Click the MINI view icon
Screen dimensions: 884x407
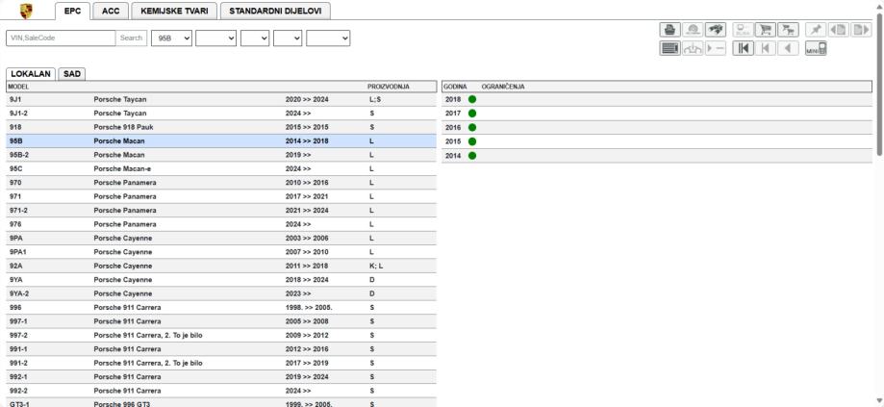(816, 48)
